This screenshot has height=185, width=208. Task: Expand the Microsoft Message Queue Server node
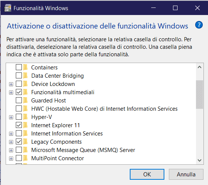[x=11, y=150]
